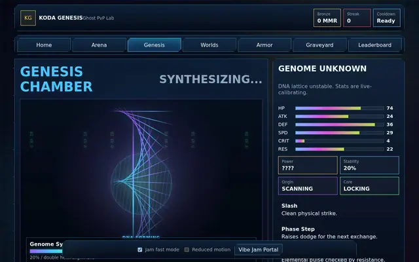Image resolution: width=419 pixels, height=262 pixels.
Task: Click the KG logo badge
Action: pyautogui.click(x=28, y=18)
